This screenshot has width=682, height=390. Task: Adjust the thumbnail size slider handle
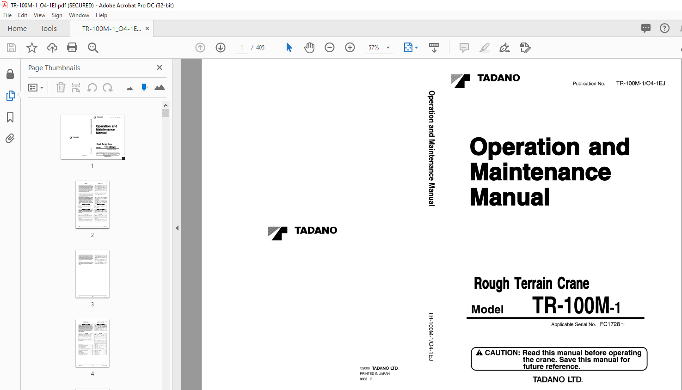point(144,87)
